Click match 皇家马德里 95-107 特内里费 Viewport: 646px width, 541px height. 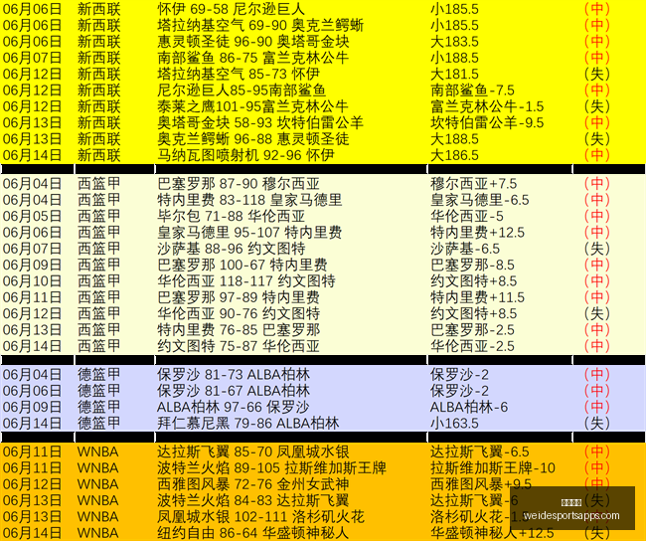[x=249, y=233]
